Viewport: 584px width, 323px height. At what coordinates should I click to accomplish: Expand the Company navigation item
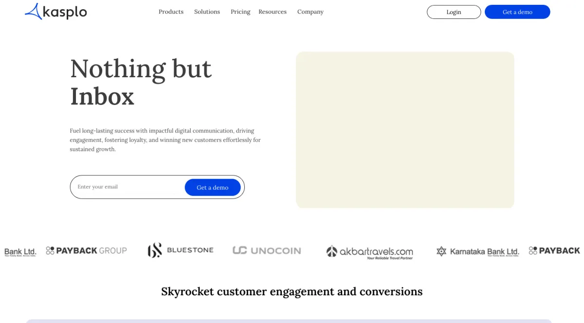pos(310,12)
